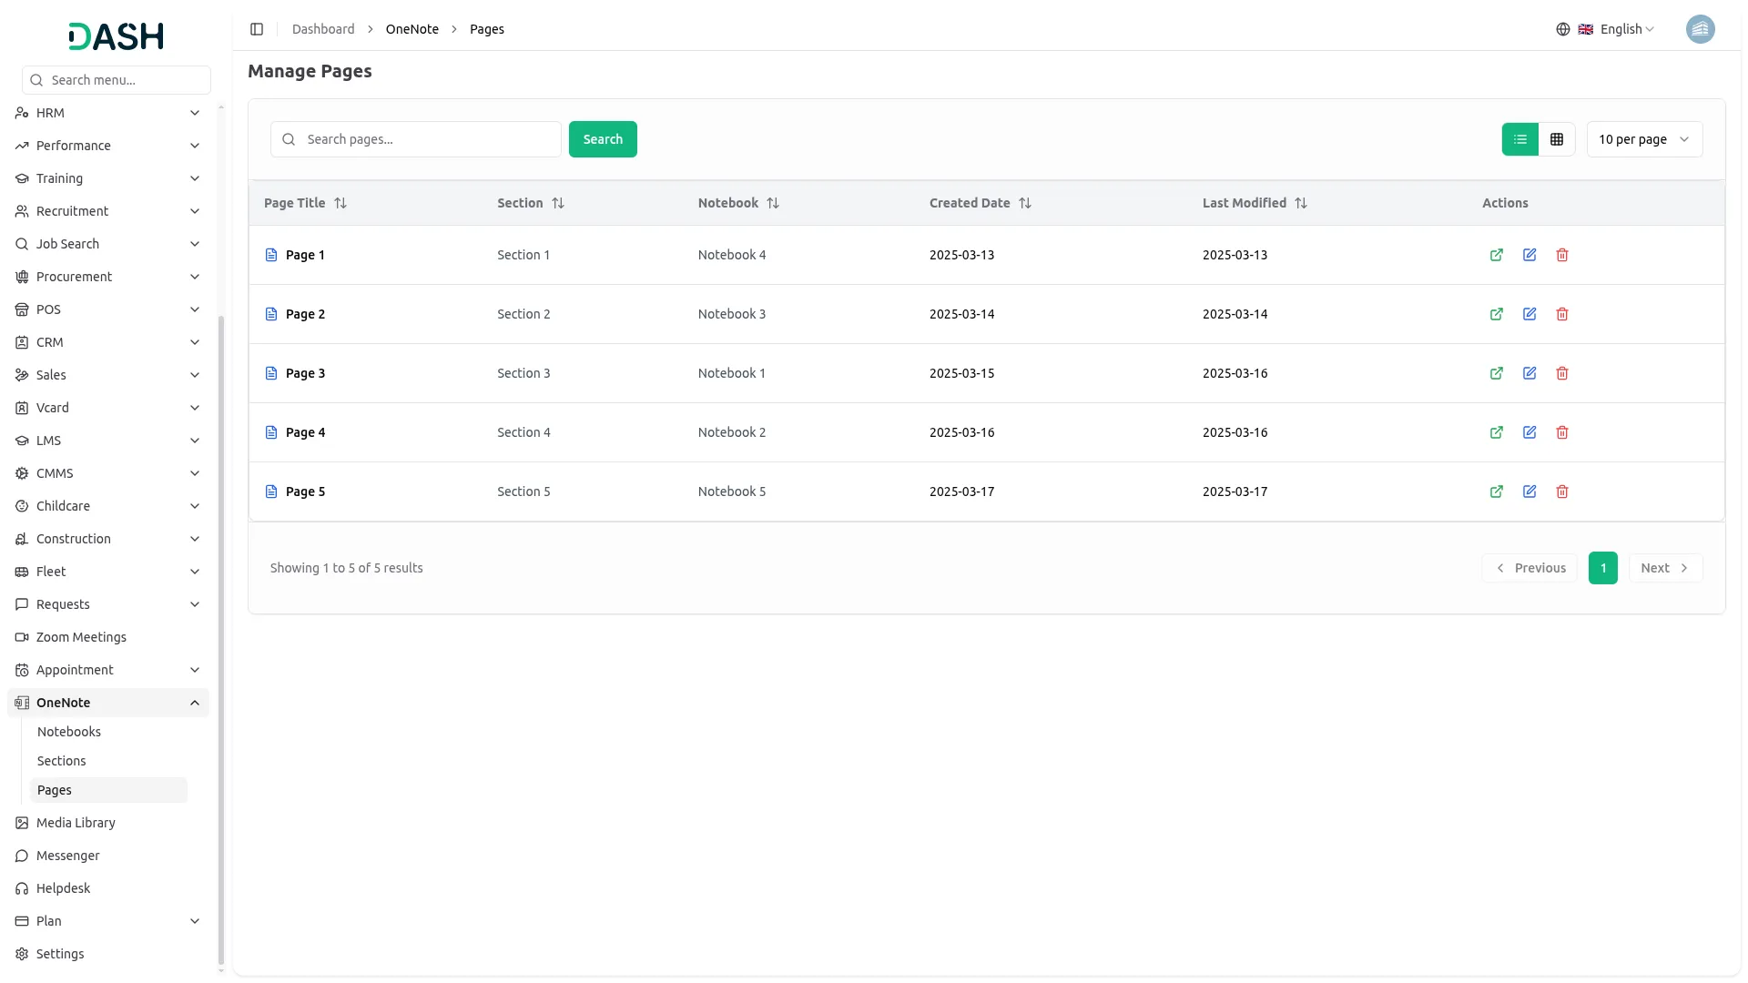Open Page 5 using external link icon
This screenshot has width=1748, height=983.
[x=1496, y=491]
